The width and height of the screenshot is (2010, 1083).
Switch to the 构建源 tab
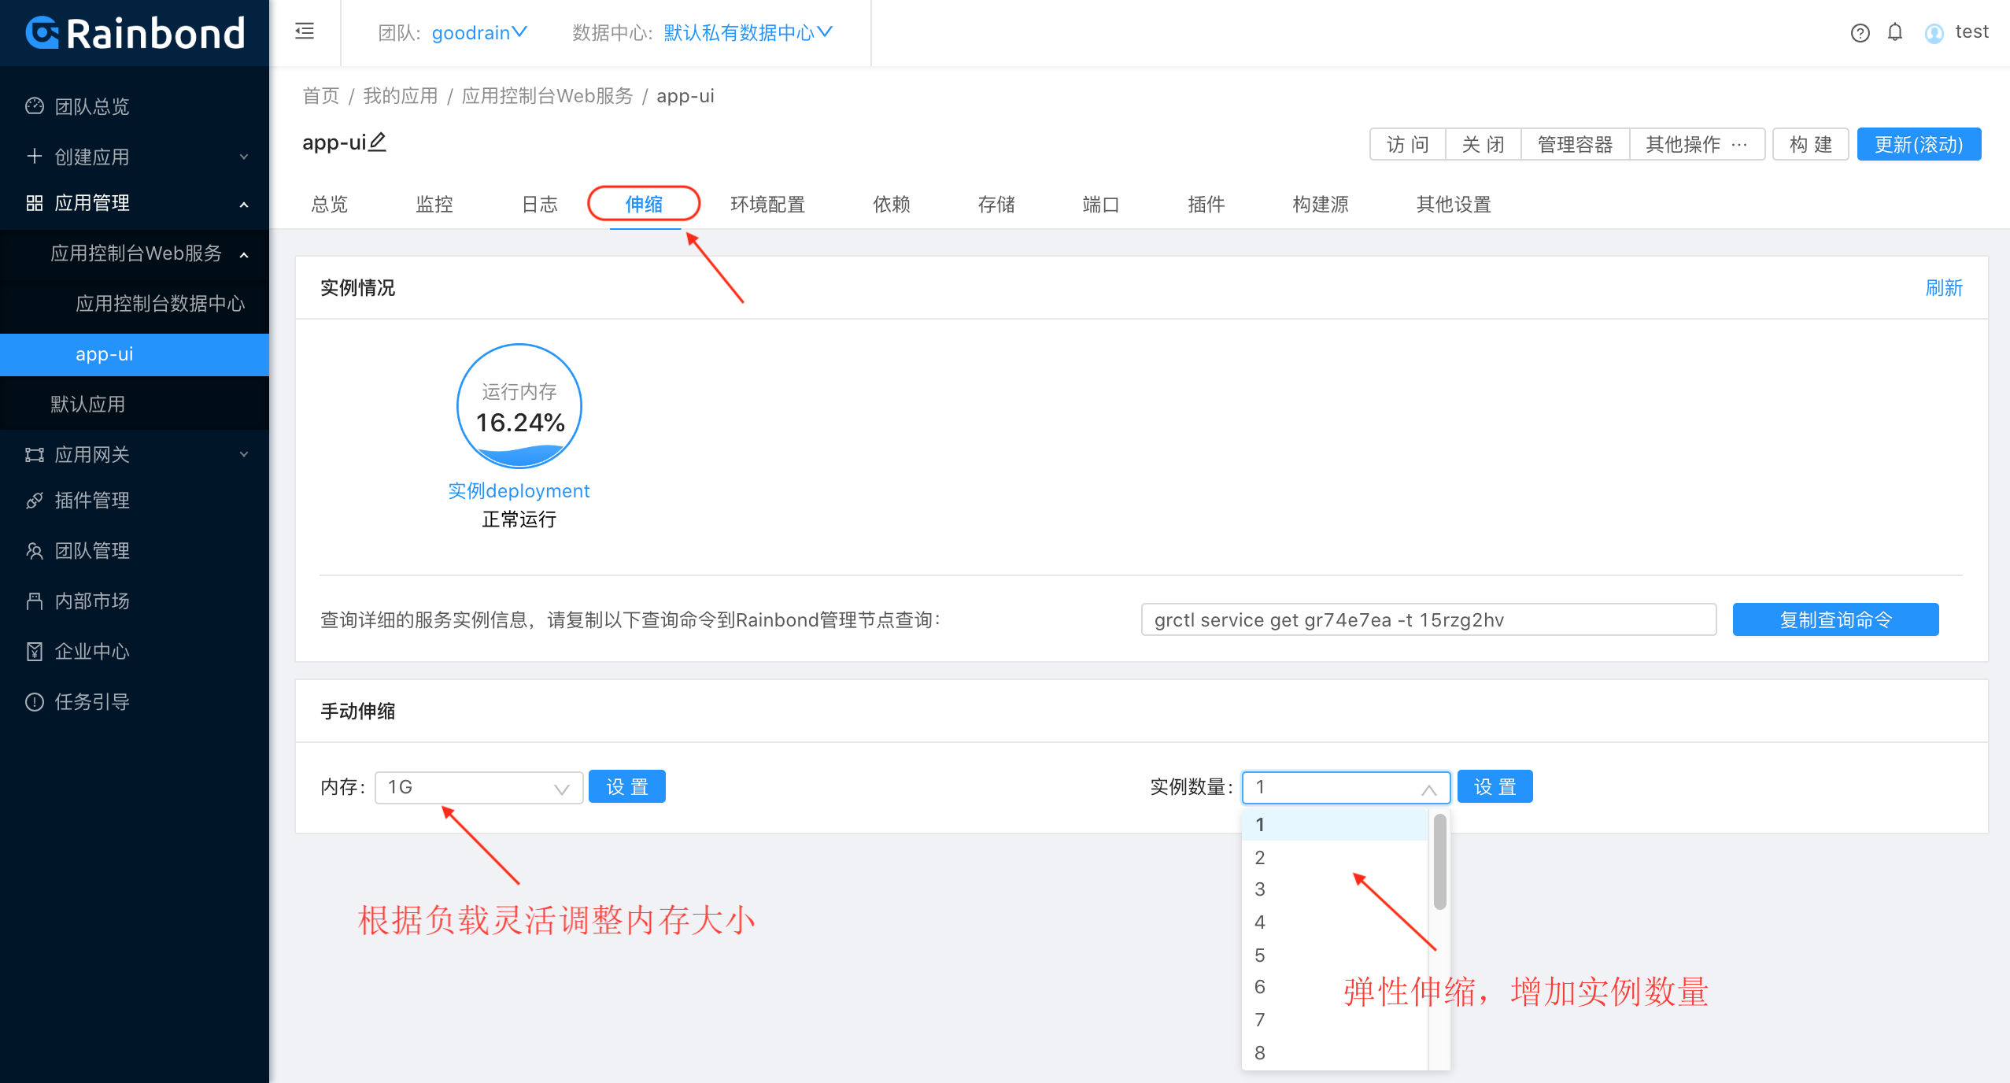coord(1321,205)
